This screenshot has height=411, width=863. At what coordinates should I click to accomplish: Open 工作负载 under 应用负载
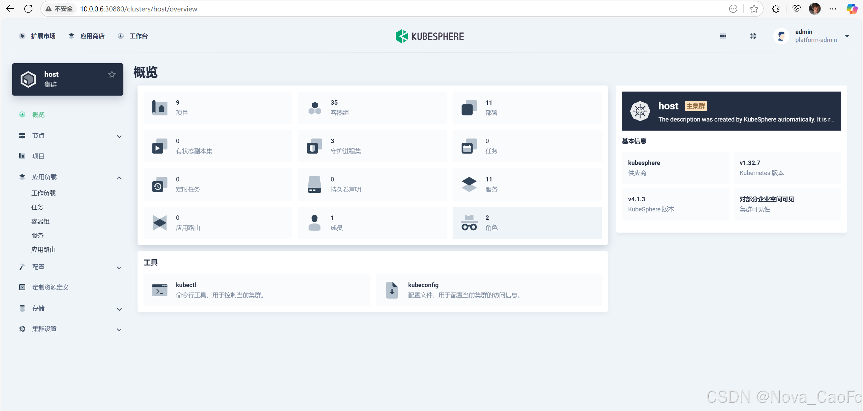coord(43,193)
